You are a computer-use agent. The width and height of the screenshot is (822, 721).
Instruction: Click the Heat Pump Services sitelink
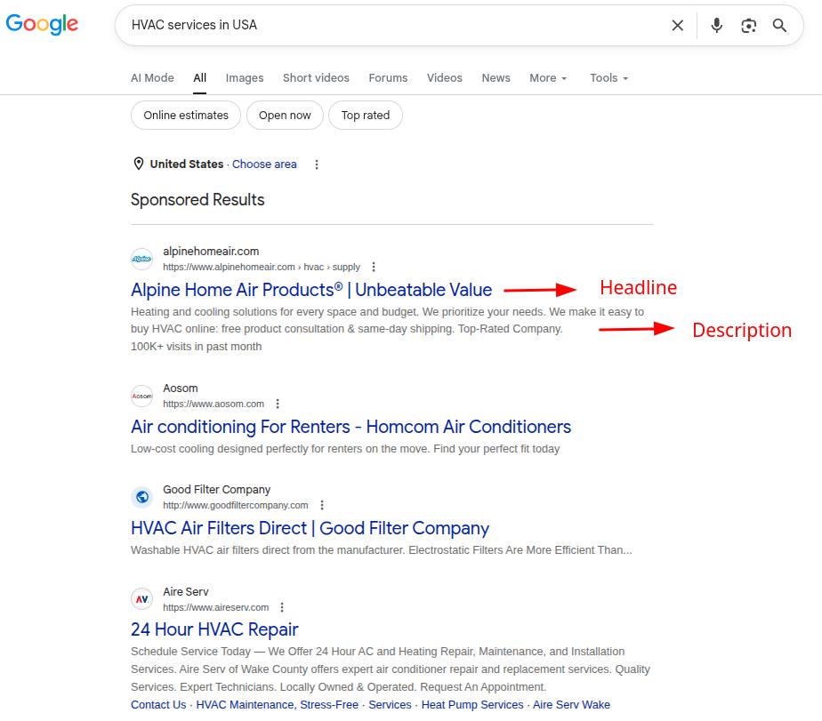tap(472, 705)
